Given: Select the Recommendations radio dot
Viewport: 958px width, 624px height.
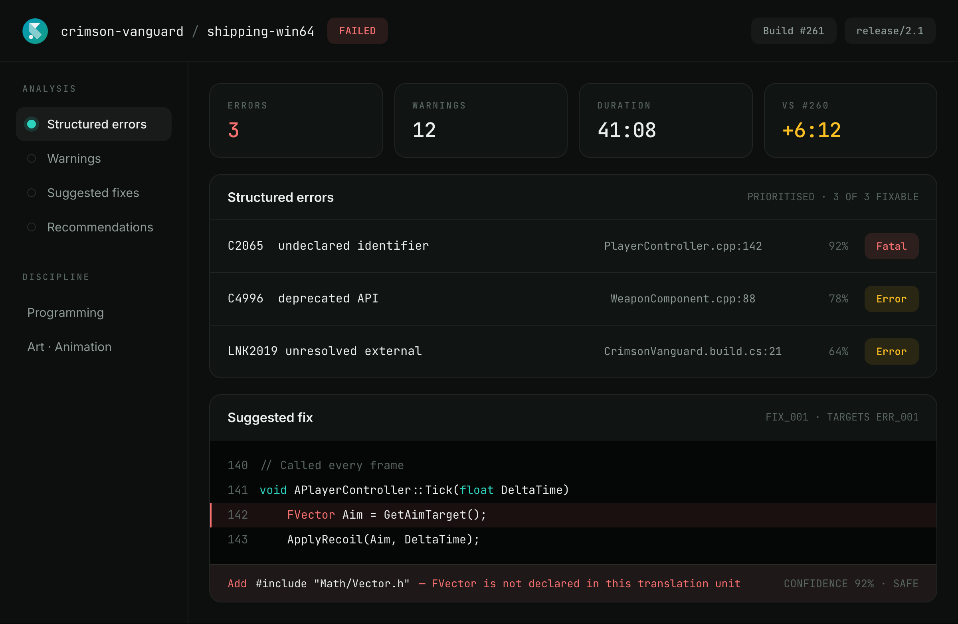Looking at the screenshot, I should [32, 227].
